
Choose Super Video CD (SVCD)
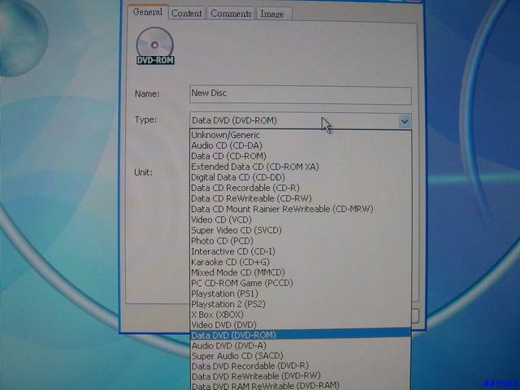301,230
